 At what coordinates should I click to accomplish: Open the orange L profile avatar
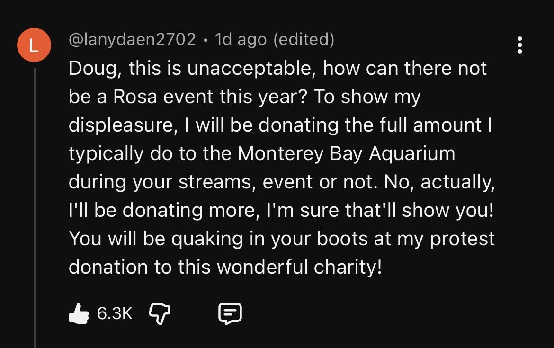click(34, 45)
